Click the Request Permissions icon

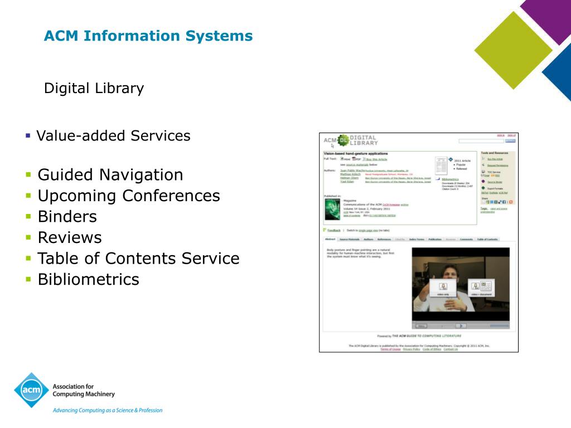(x=483, y=165)
